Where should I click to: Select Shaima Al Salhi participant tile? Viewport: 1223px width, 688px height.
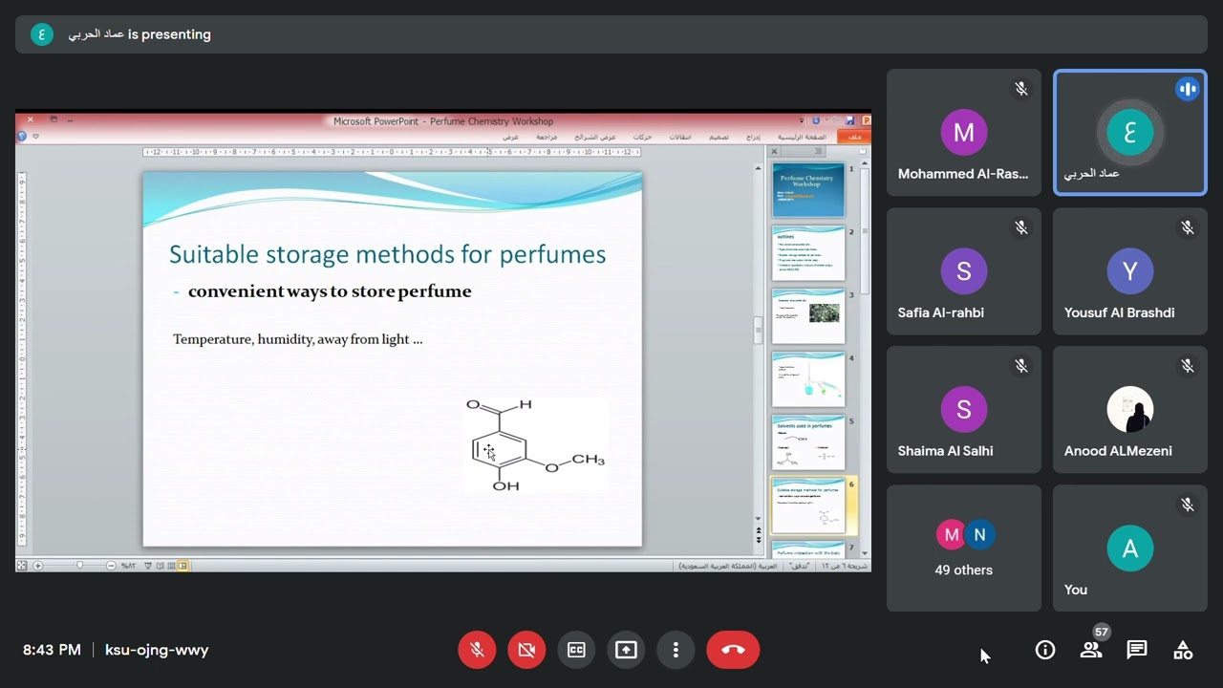(963, 410)
